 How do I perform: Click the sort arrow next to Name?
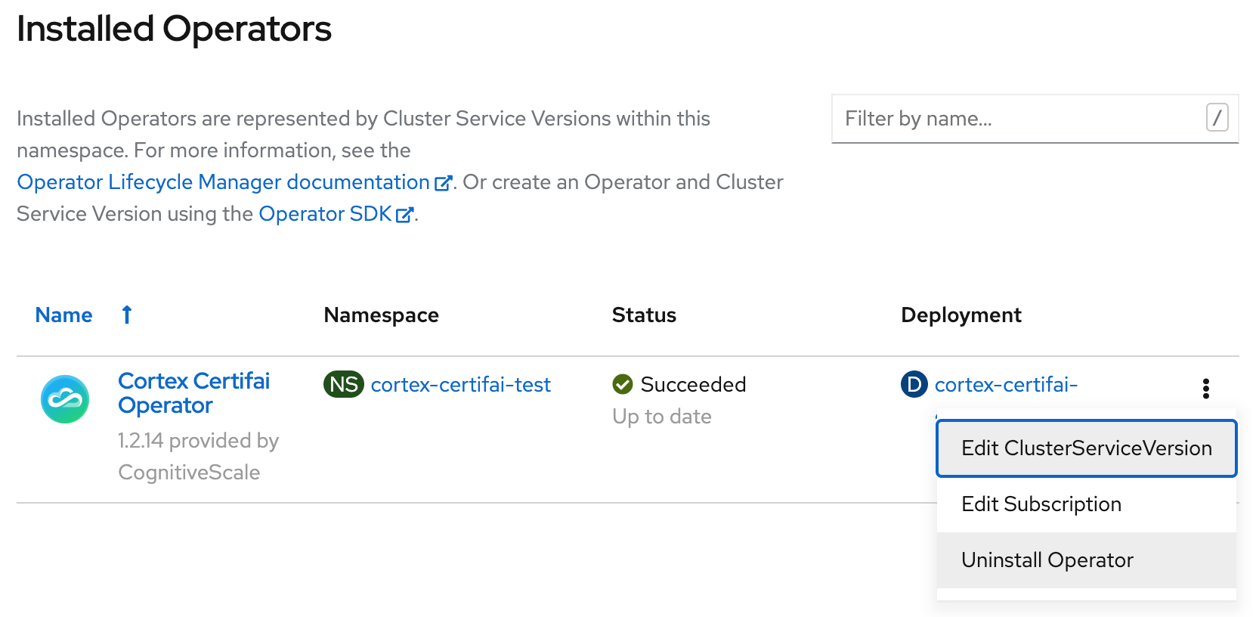pyautogui.click(x=127, y=315)
